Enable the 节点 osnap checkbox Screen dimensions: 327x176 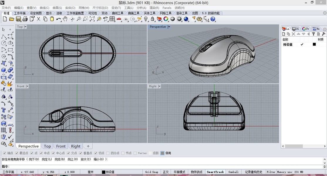(x=123, y=153)
